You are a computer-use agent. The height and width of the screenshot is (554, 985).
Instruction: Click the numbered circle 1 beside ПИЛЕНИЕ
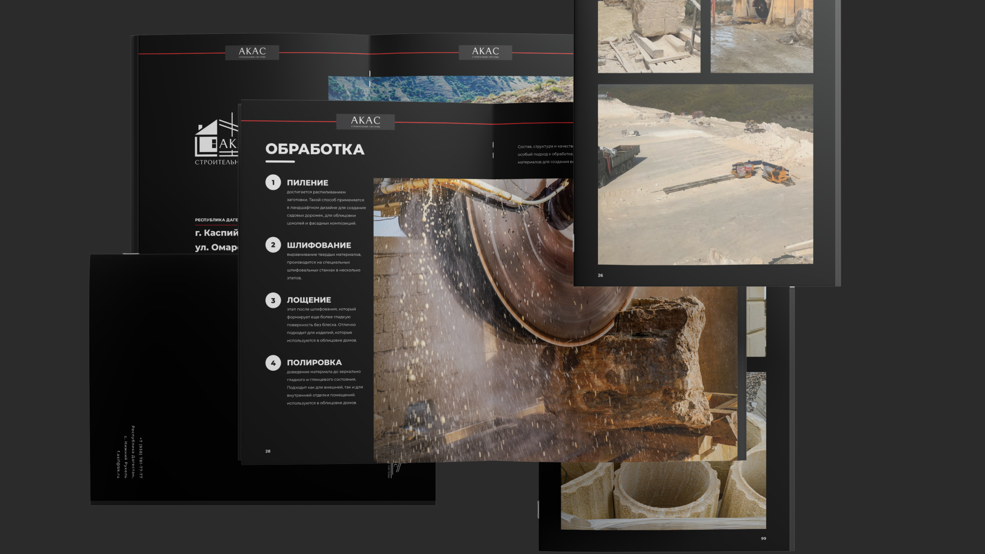pos(273,182)
